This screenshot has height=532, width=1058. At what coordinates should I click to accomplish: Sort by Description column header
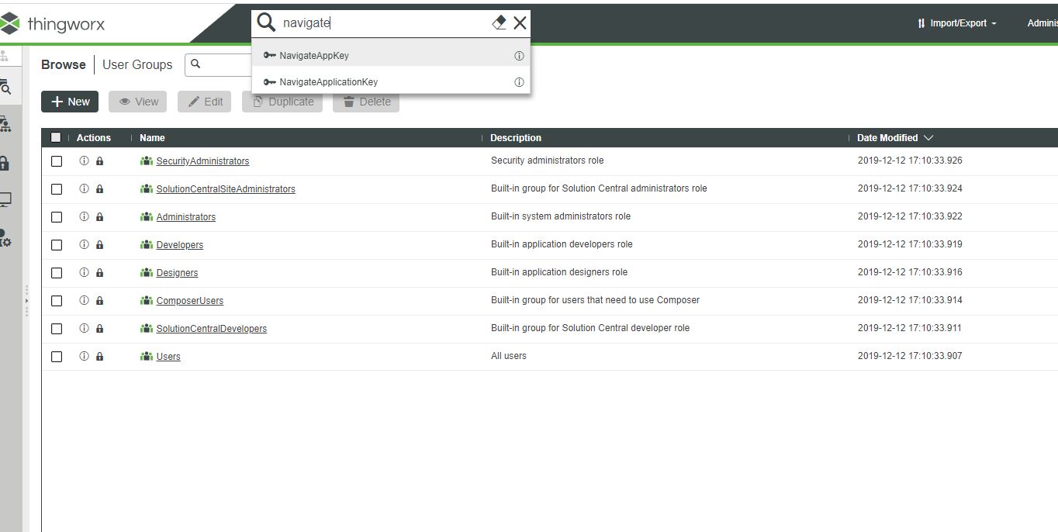[516, 138]
